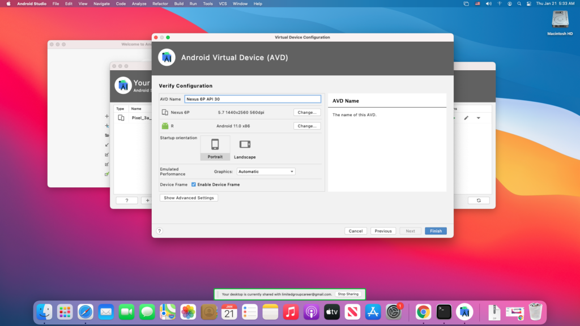Uncheck Enable Device Frame checkbox
Viewport: 580px width, 326px height.
coord(194,185)
